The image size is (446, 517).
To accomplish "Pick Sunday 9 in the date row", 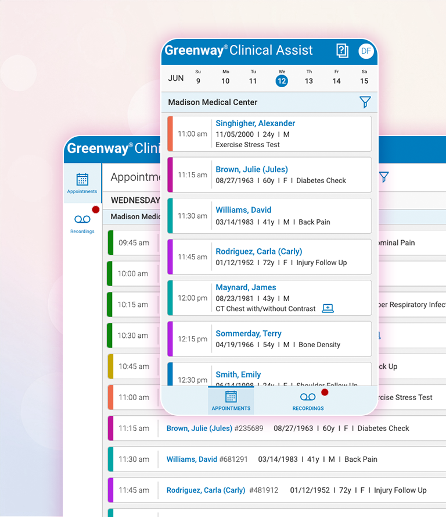I will pos(198,80).
